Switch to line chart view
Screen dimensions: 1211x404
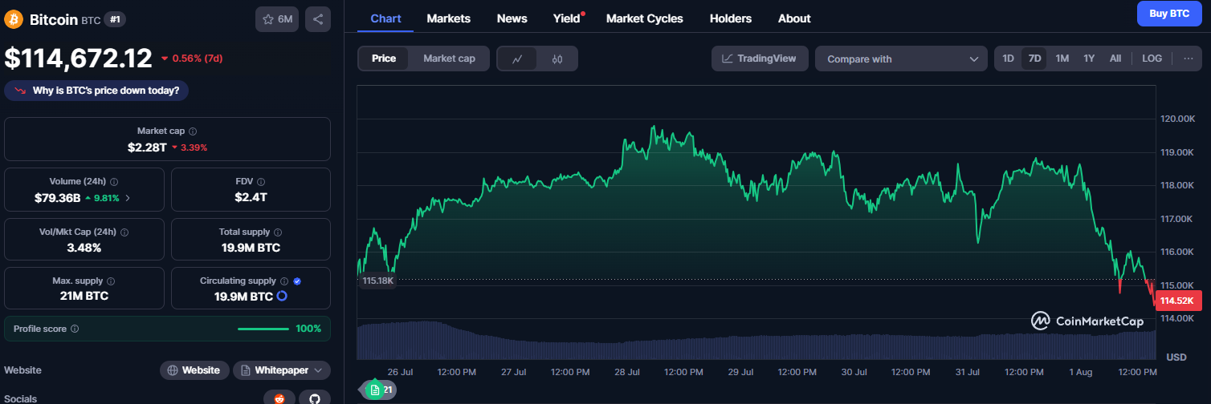518,59
